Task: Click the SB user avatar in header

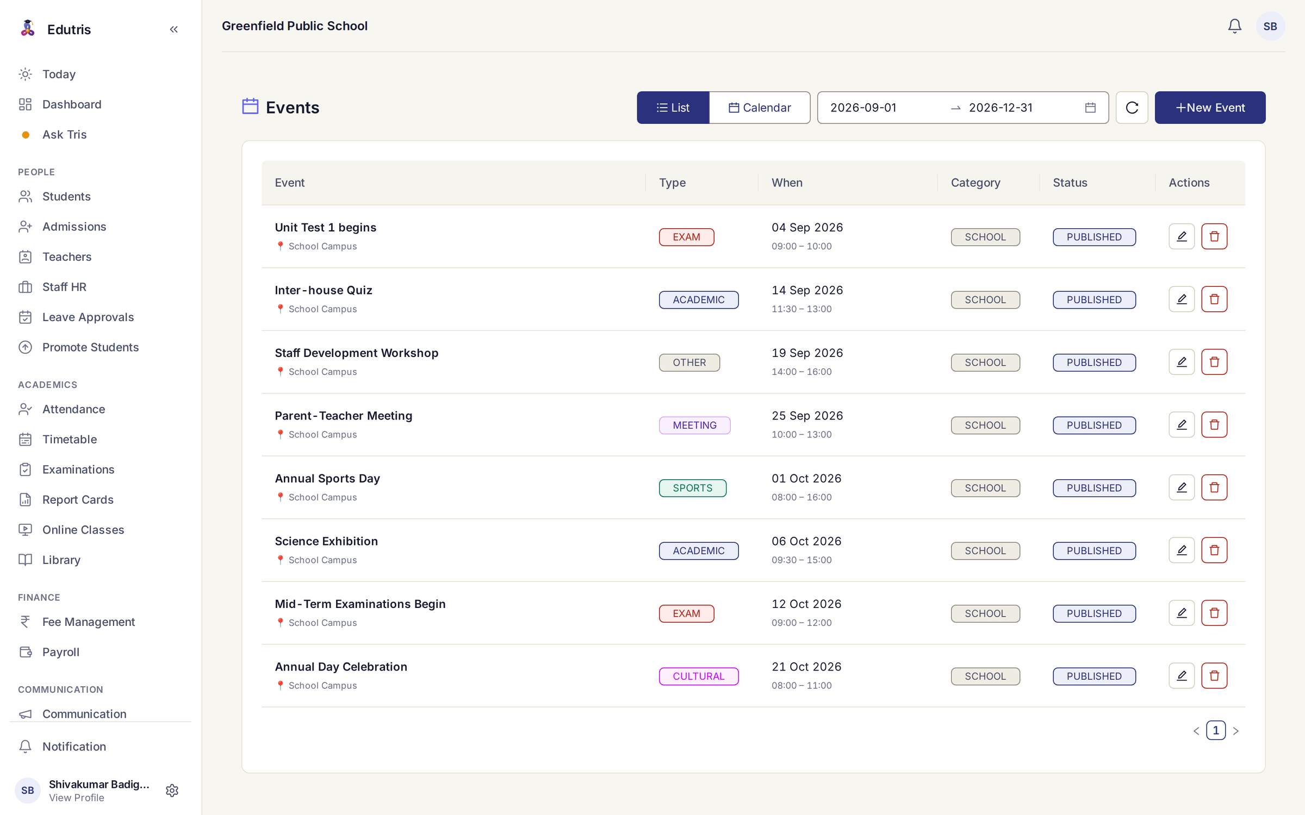Action: [x=1270, y=26]
